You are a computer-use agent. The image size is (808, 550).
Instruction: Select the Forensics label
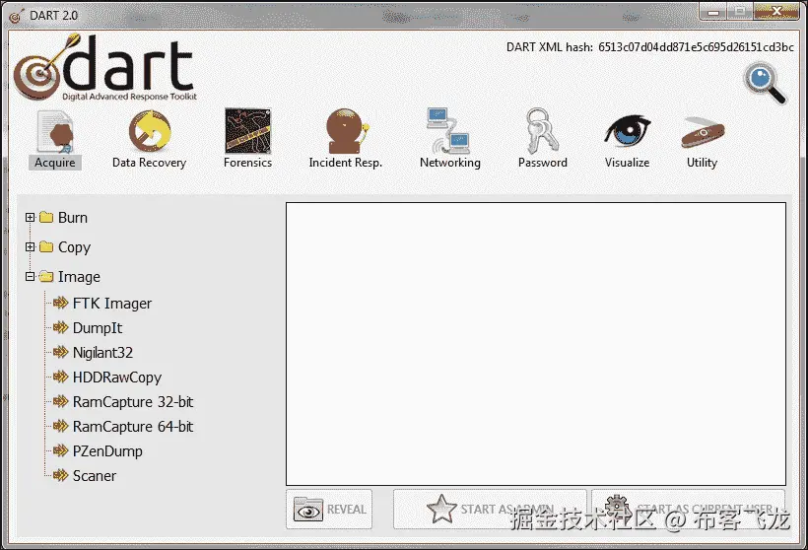tap(248, 163)
